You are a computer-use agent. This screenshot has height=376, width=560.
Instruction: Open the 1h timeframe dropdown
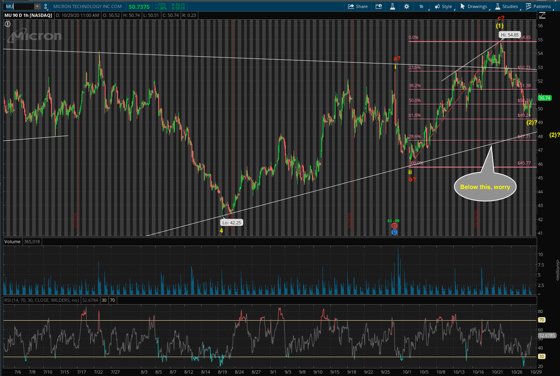coord(422,6)
